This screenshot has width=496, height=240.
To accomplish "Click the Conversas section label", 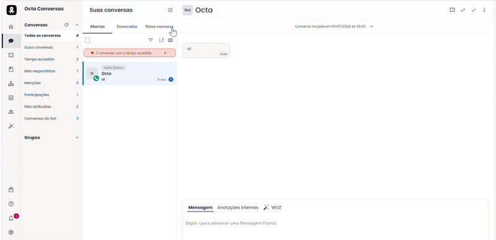I will (x=36, y=25).
